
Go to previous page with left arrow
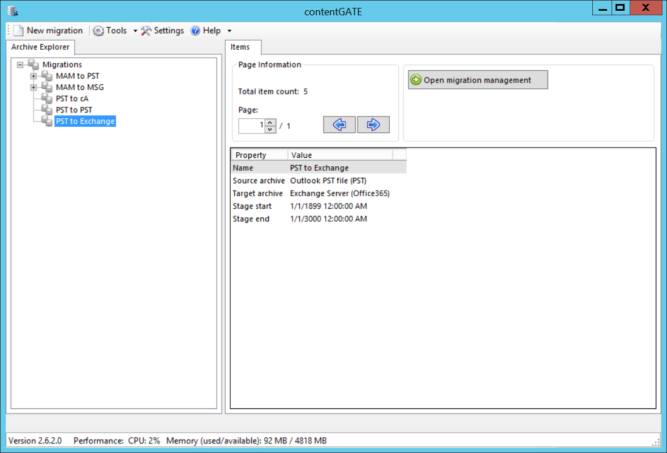[x=339, y=125]
